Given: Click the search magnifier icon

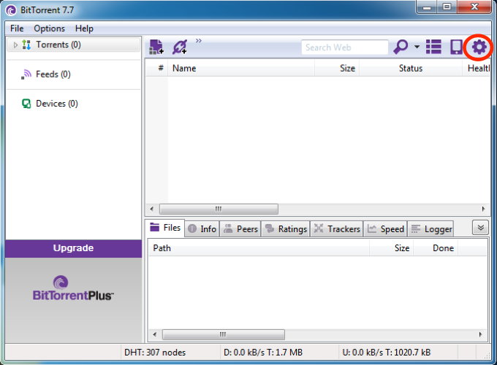Looking at the screenshot, I should tap(401, 47).
